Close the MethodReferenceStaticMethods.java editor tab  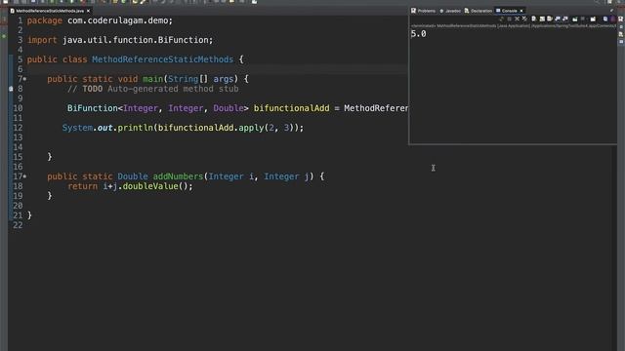(88, 11)
